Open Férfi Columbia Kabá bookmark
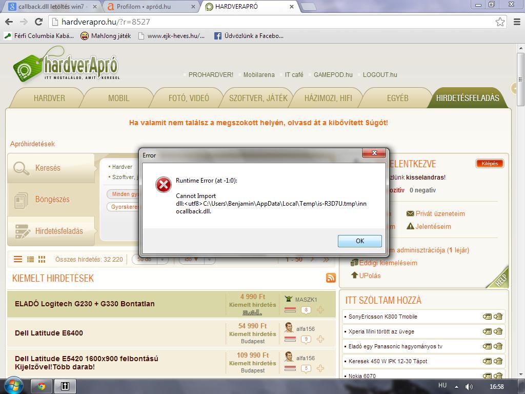 click(x=39, y=36)
